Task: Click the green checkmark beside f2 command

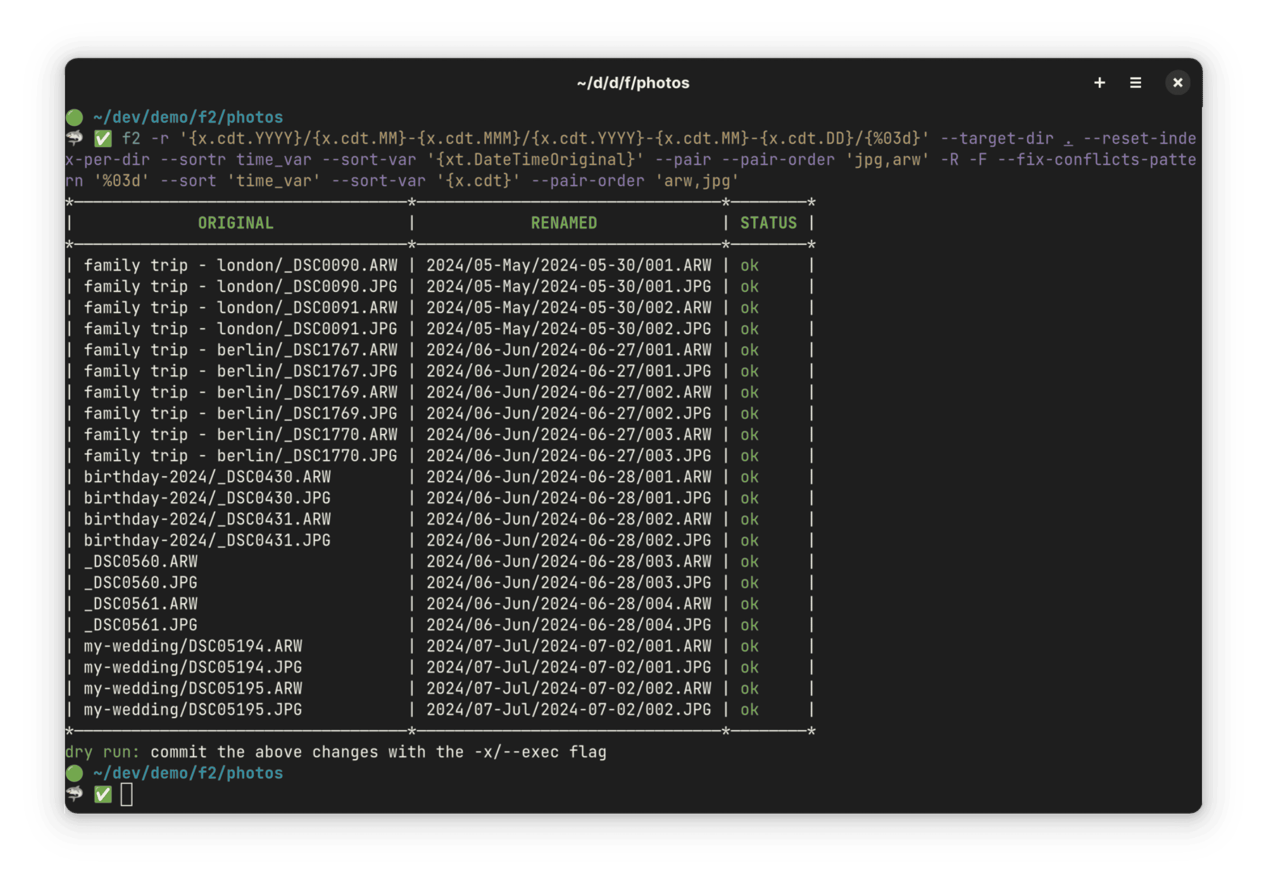Action: tap(103, 139)
